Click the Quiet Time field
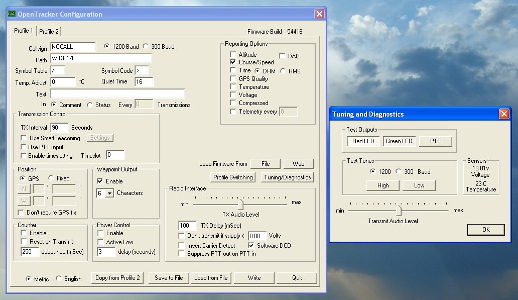 [144, 82]
